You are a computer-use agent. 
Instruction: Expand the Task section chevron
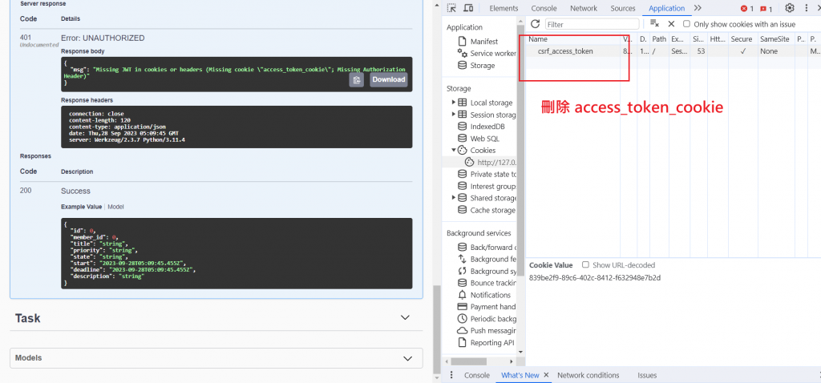405,317
